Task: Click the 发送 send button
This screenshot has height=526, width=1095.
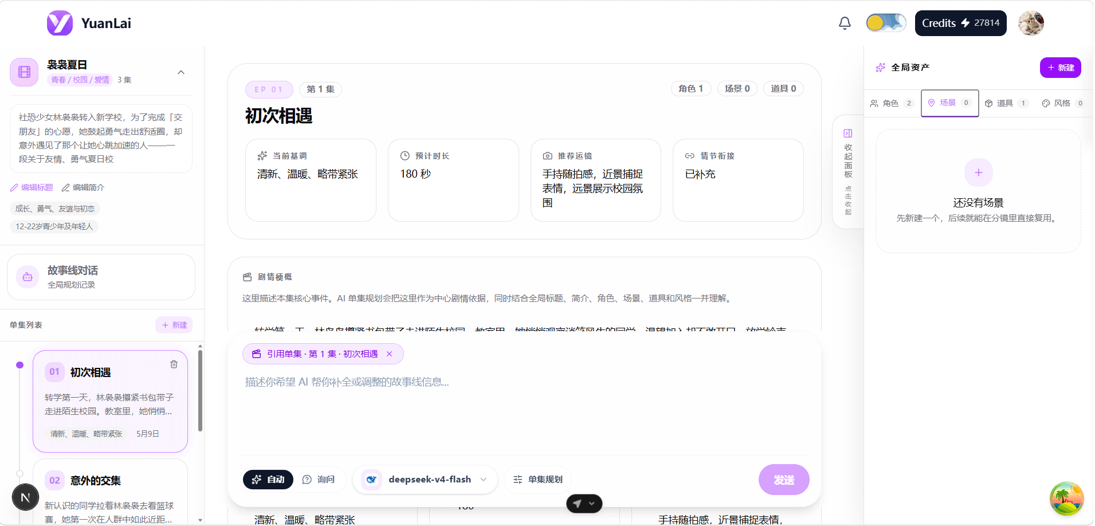Action: click(x=784, y=480)
